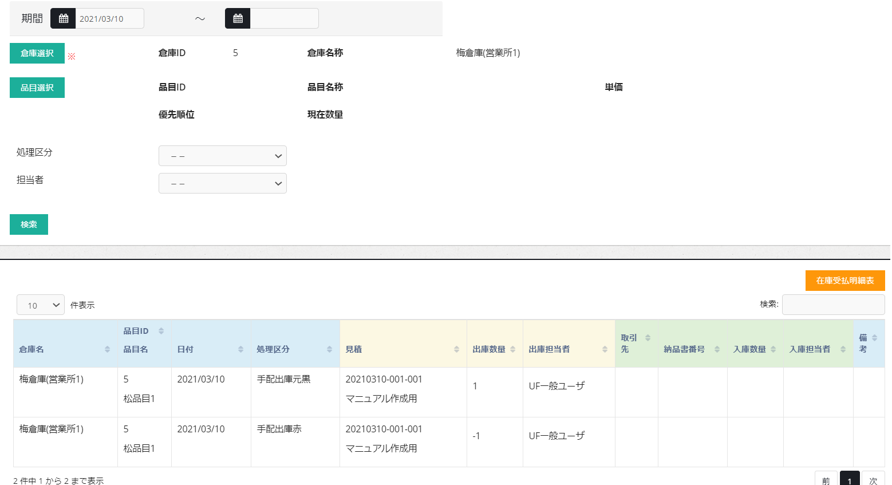Click the 倉庫選択 button
This screenshot has height=485, width=892.
tap(37, 53)
